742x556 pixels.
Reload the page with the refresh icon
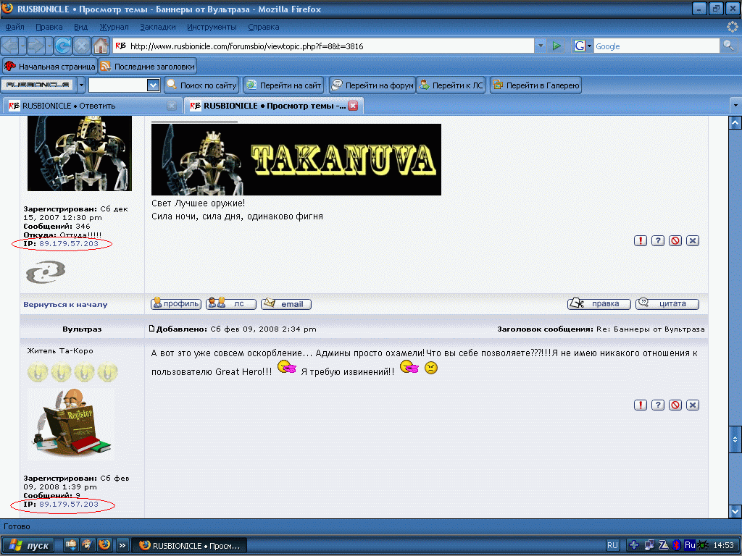[62, 46]
